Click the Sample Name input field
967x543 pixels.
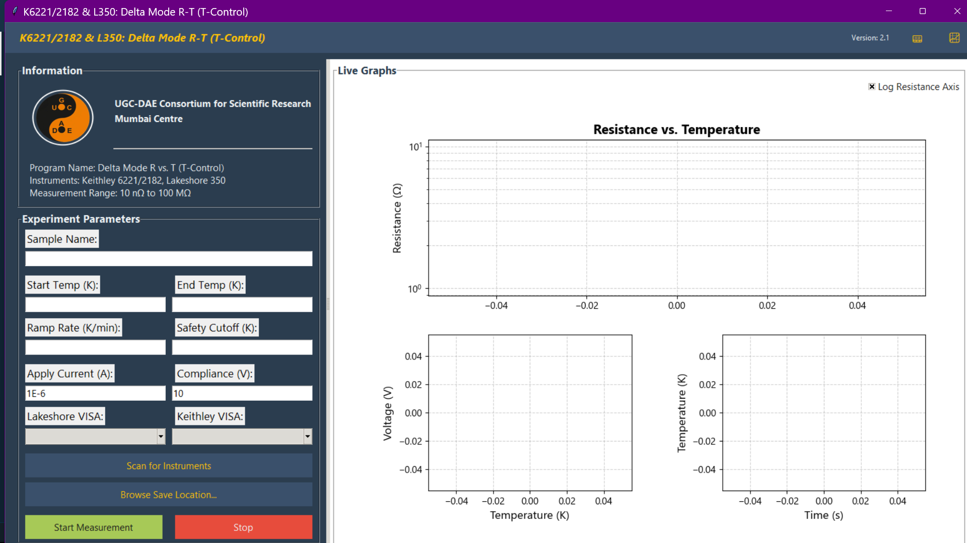coord(169,259)
